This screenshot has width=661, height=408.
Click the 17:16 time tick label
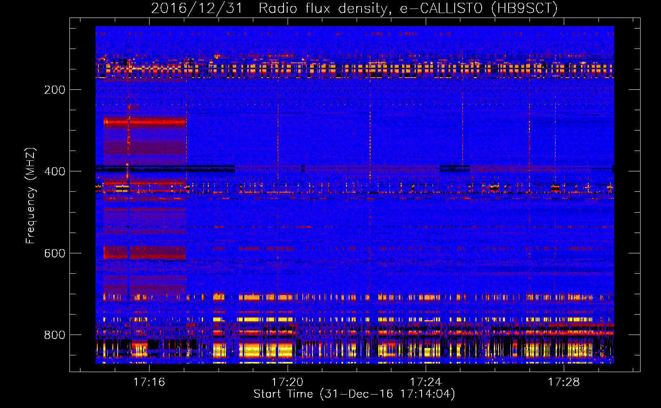[149, 382]
